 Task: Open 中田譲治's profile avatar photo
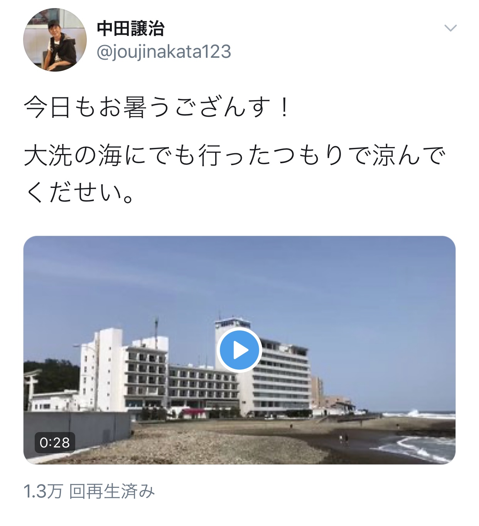(55, 40)
